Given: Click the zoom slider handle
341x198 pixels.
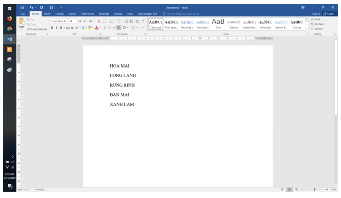Looking at the screenshot, I should [315, 189].
